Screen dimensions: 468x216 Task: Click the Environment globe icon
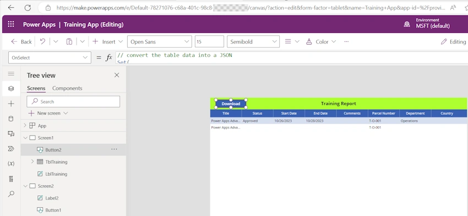pyautogui.click(x=406, y=24)
